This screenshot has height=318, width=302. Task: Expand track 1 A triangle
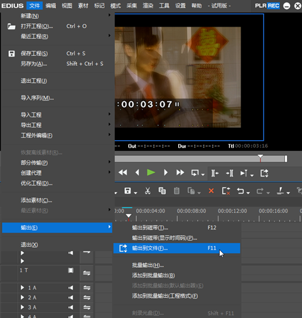(x=22, y=288)
